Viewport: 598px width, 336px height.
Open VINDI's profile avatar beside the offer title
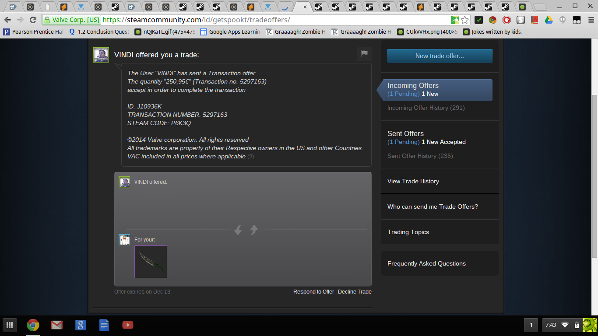101,55
